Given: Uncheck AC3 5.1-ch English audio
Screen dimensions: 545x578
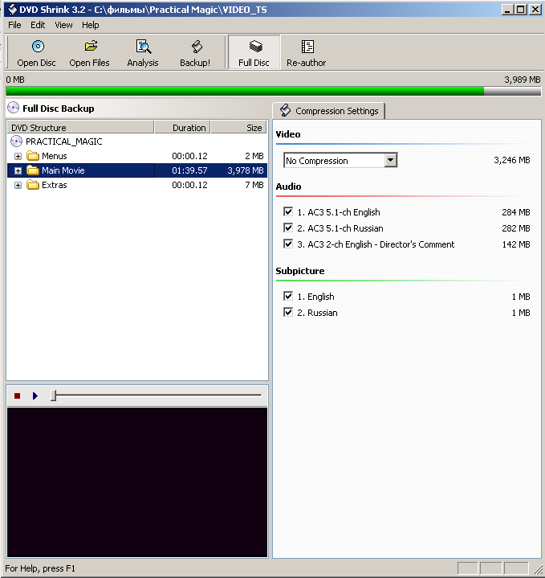Looking at the screenshot, I should (x=288, y=211).
